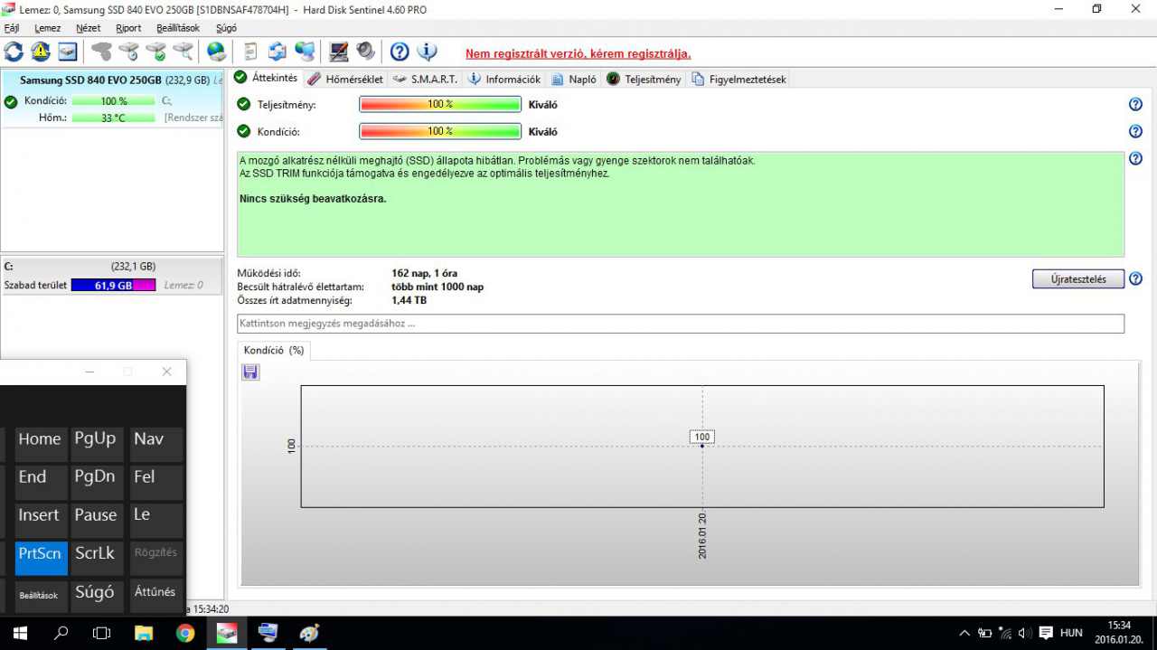The height and width of the screenshot is (650, 1157).
Task: Switch to the Figyelmeztetések tab
Action: coord(739,80)
